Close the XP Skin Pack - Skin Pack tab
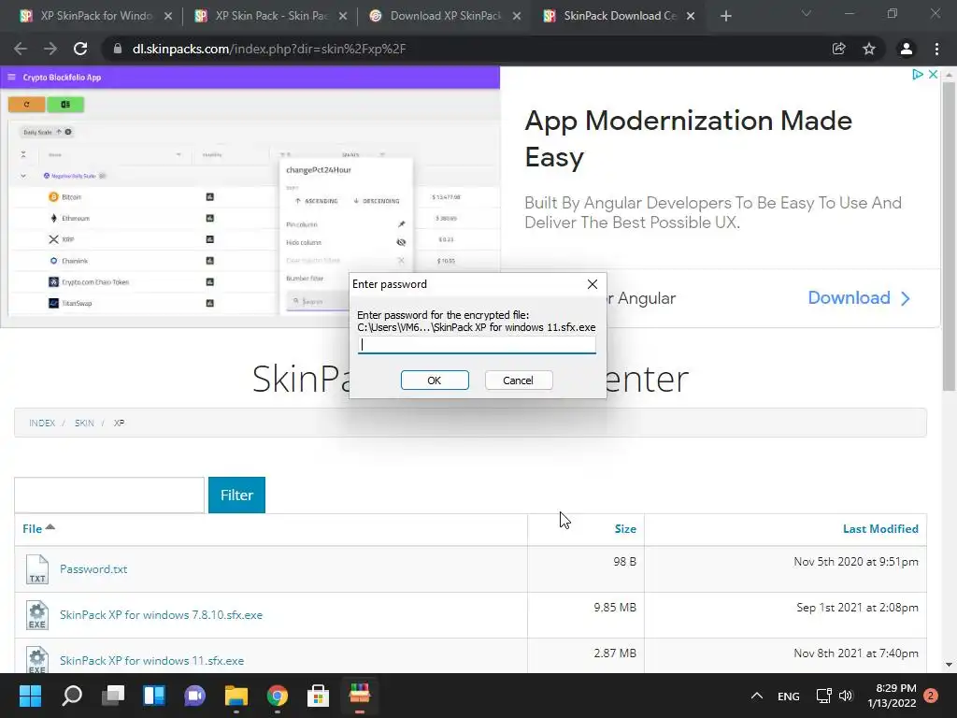Image resolution: width=957 pixels, height=718 pixels. [x=342, y=16]
